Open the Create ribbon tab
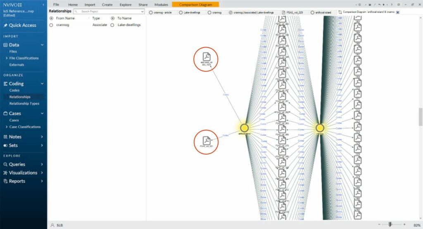Image resolution: width=423 pixels, height=229 pixels. (107, 5)
